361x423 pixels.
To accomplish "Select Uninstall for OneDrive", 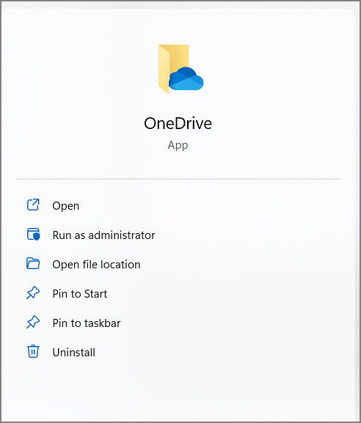I will click(x=73, y=353).
